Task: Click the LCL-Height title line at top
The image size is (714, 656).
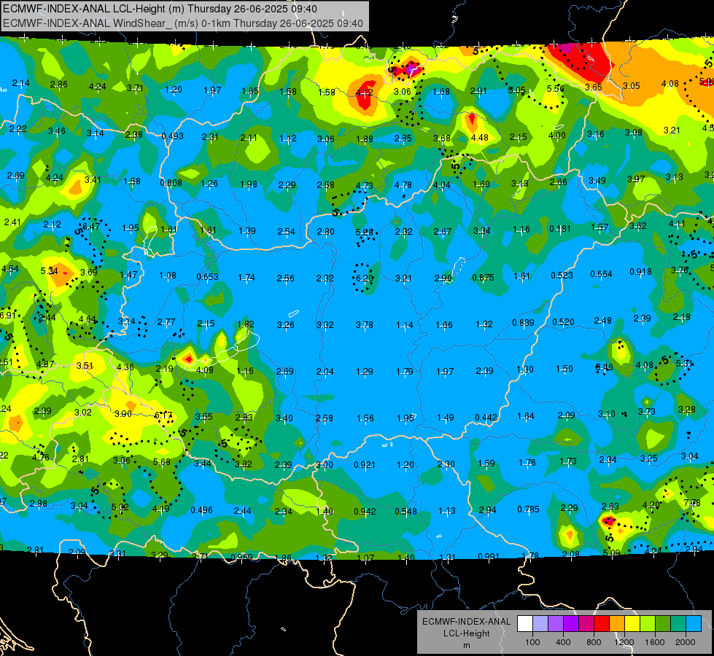Action: tap(160, 9)
